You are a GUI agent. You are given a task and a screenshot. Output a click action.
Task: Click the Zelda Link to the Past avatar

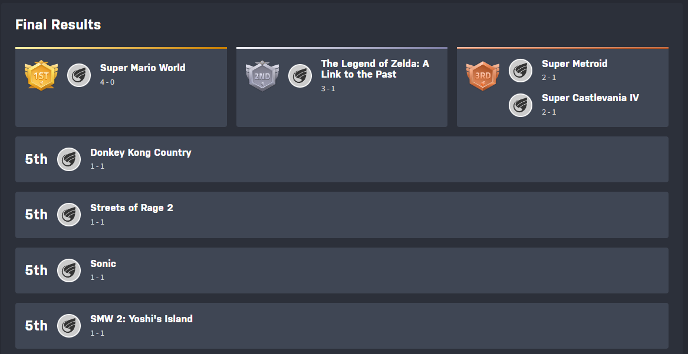[300, 76]
